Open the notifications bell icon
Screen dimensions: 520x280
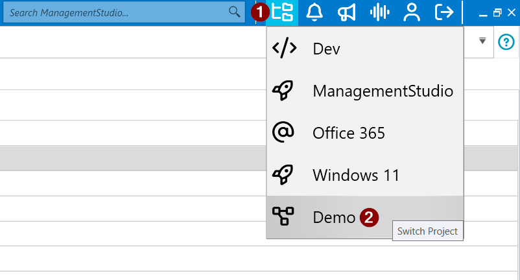click(314, 12)
